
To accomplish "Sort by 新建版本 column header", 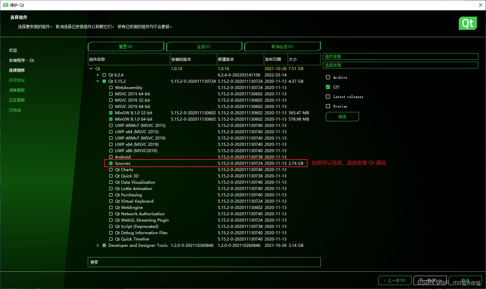I will click(x=240, y=59).
